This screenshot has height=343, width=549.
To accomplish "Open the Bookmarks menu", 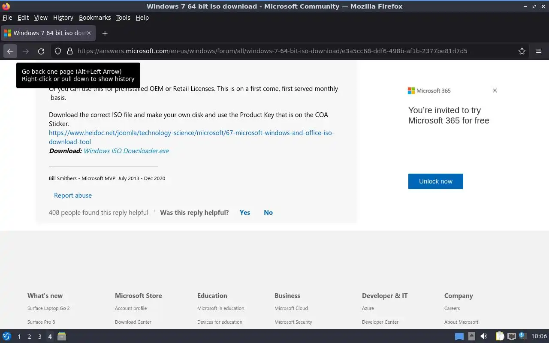I will [95, 18].
